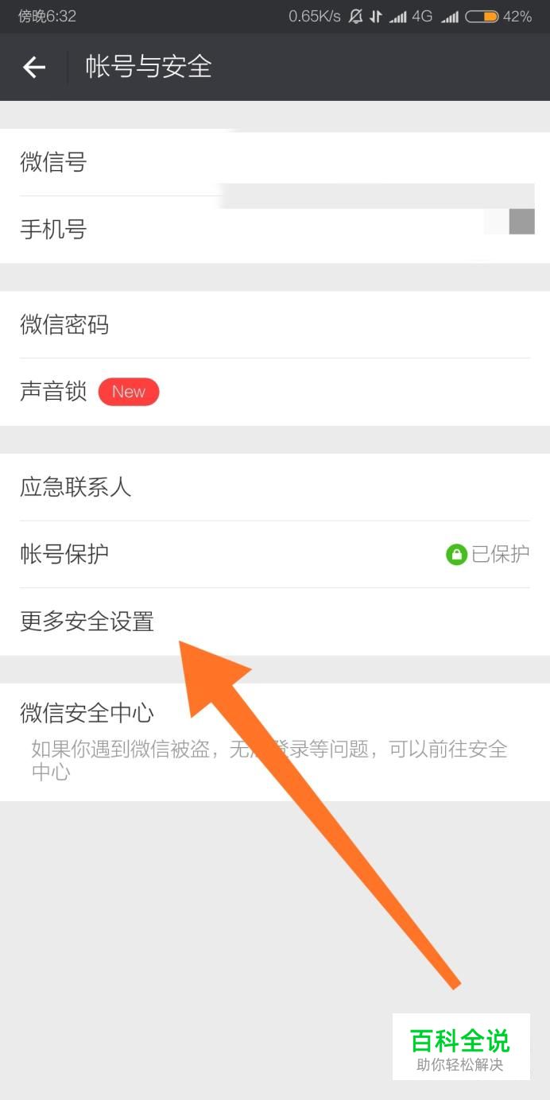Open 应急联系人 emergency contacts
550x1100 pixels.
point(275,487)
